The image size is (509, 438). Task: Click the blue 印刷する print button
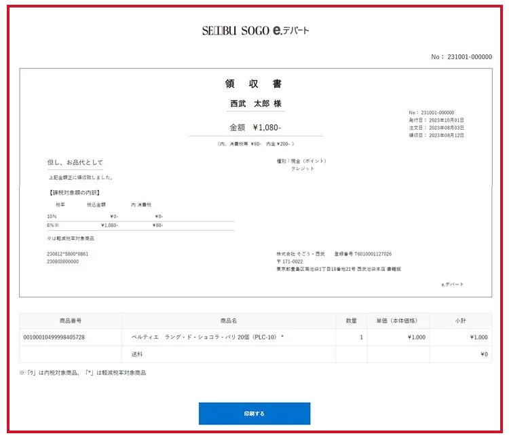pos(254,414)
